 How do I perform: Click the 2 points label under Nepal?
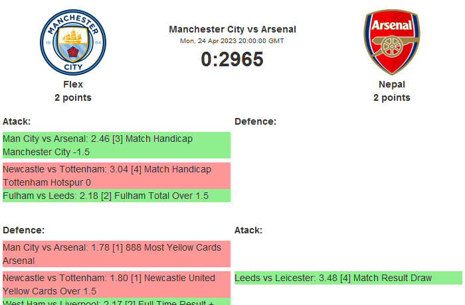click(x=391, y=97)
